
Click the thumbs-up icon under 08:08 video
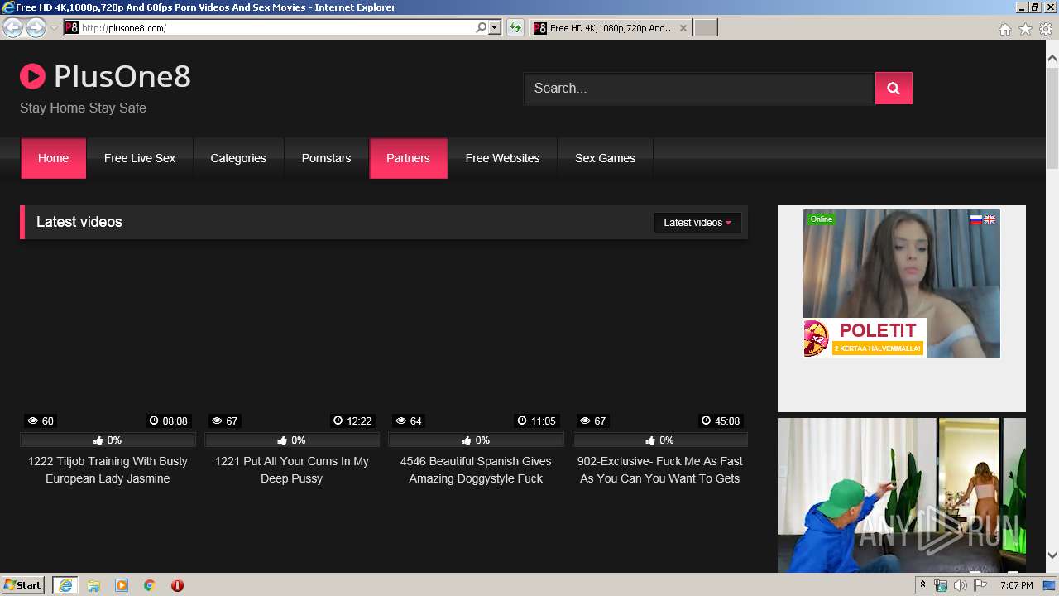[98, 440]
